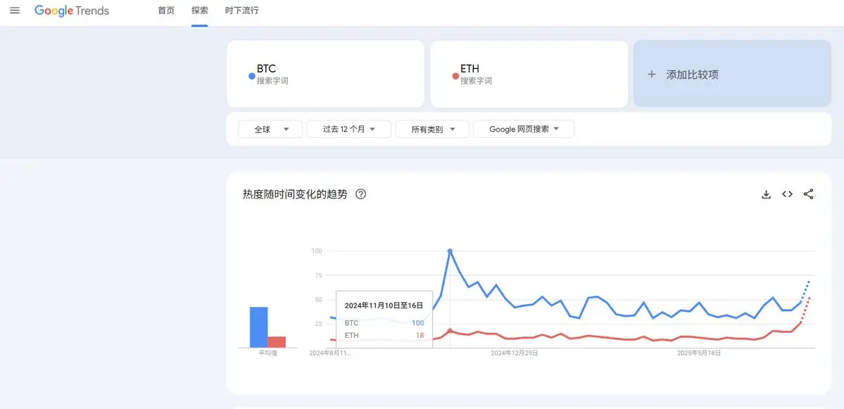The image size is (844, 409).
Task: Click the help icon beside 热度随时间变化的趋势
Action: (361, 194)
